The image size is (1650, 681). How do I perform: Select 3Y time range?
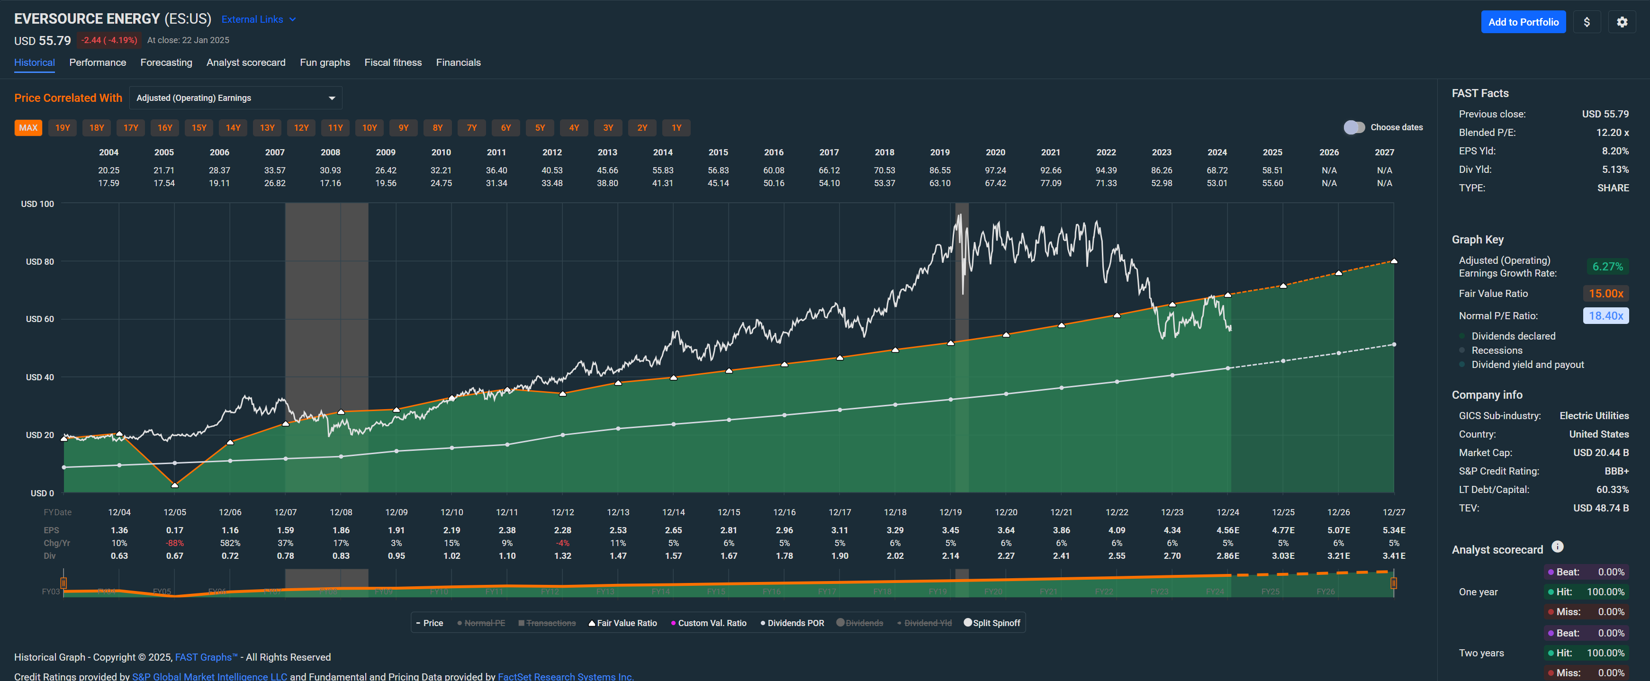click(x=608, y=127)
